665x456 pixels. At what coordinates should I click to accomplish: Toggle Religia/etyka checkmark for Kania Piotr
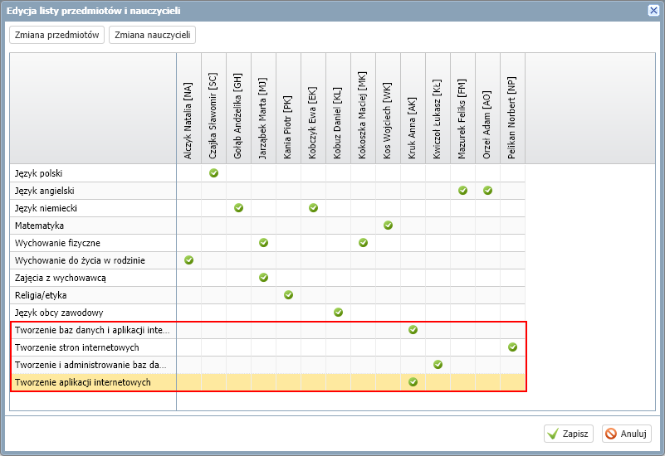coord(288,294)
